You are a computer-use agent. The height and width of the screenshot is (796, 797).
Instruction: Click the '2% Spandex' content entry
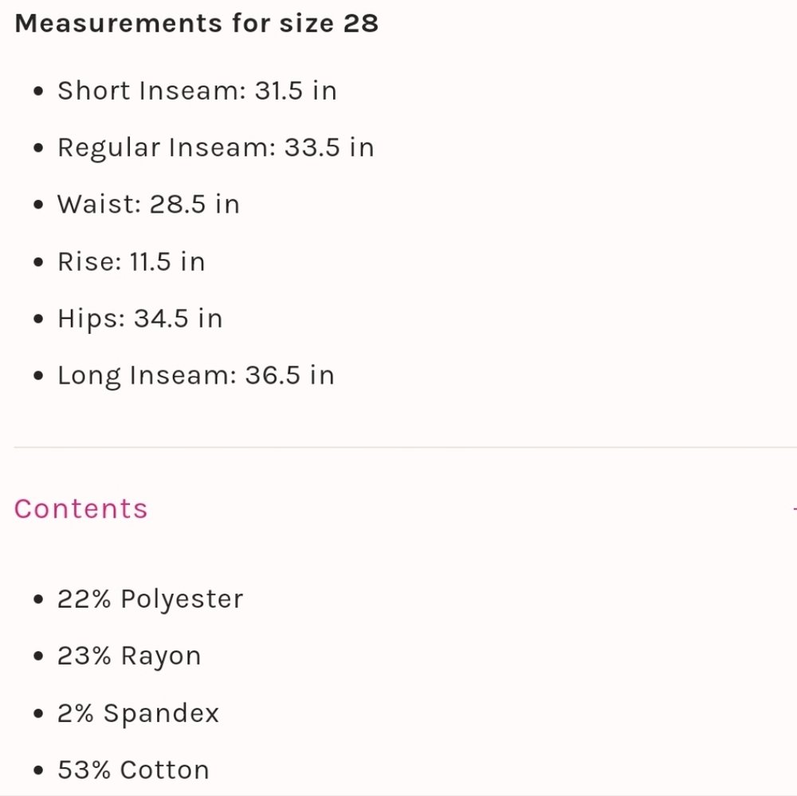click(x=138, y=713)
